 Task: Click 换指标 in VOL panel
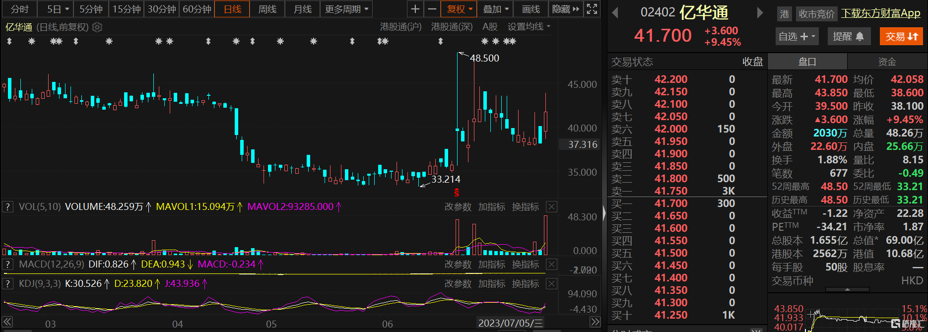(x=525, y=207)
